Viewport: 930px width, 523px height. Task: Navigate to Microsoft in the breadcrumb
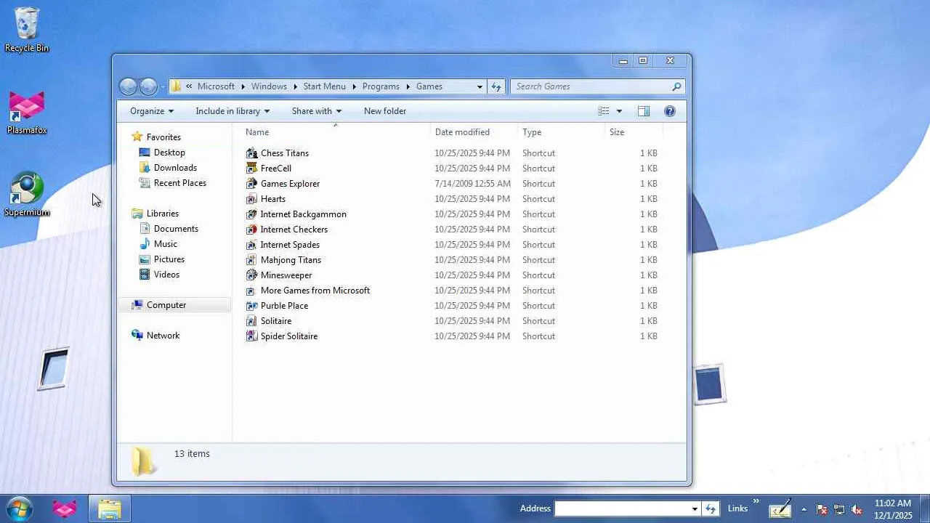point(217,86)
